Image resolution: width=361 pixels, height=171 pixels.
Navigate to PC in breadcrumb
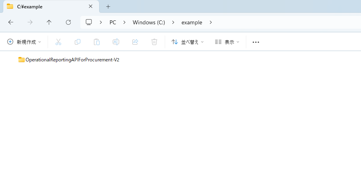click(x=113, y=22)
